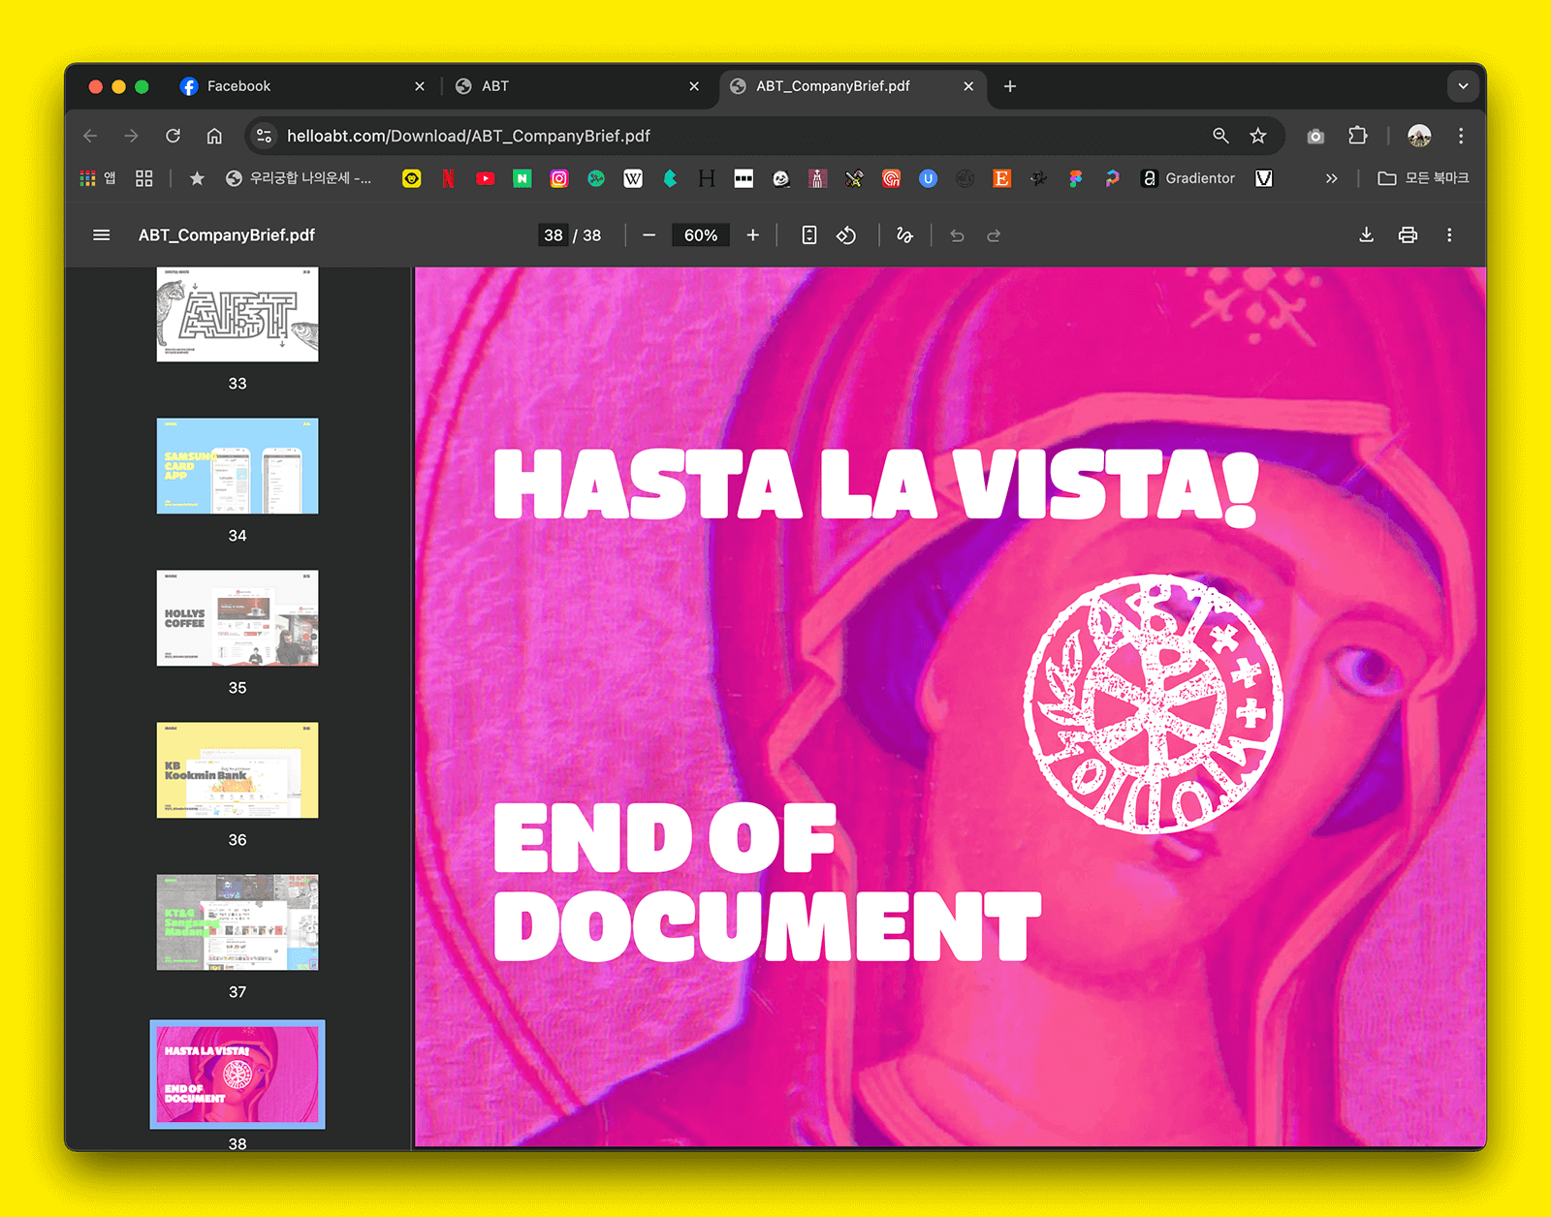This screenshot has width=1551, height=1217.
Task: Print the PDF document
Action: (x=1408, y=235)
